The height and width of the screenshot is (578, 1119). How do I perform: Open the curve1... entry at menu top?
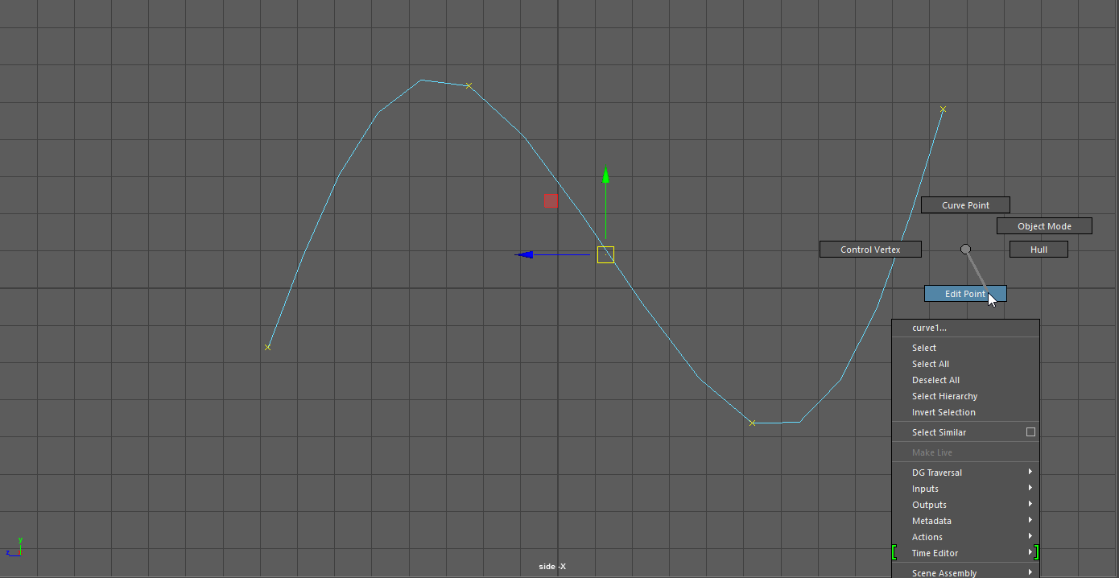tap(929, 328)
